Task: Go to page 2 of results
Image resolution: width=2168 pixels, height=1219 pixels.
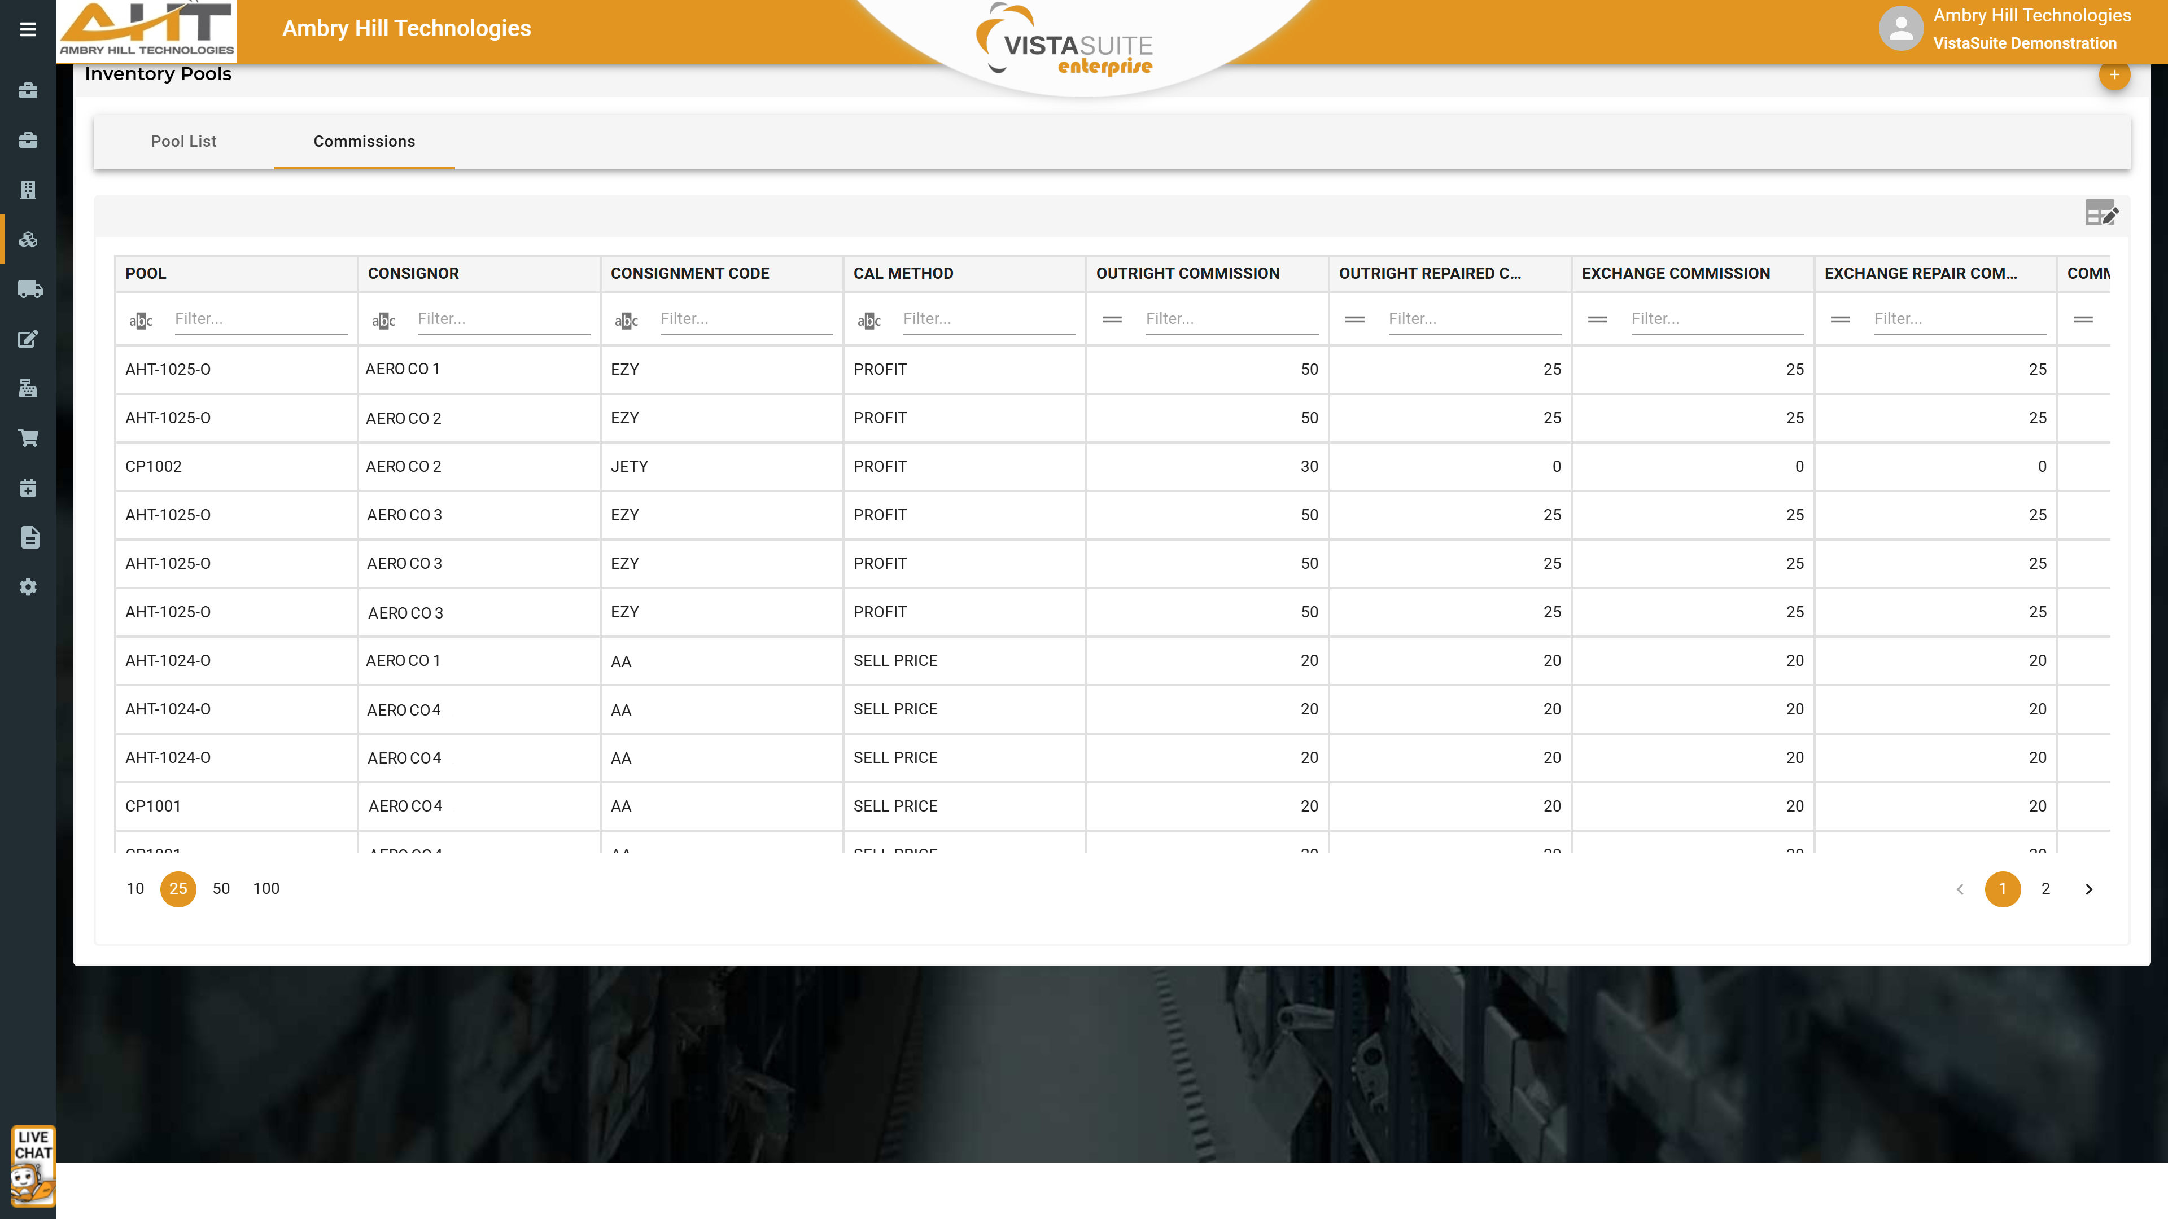Action: (2045, 888)
